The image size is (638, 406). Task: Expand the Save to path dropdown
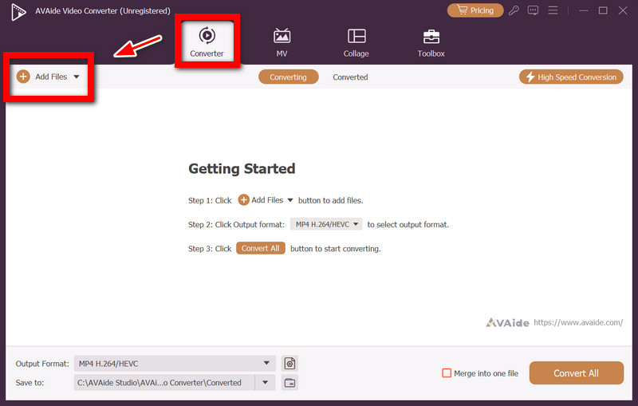266,382
